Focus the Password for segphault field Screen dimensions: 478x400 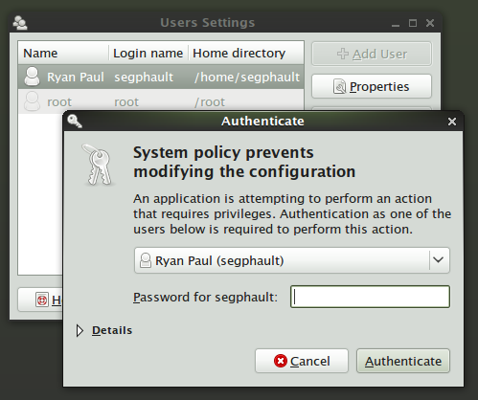370,297
